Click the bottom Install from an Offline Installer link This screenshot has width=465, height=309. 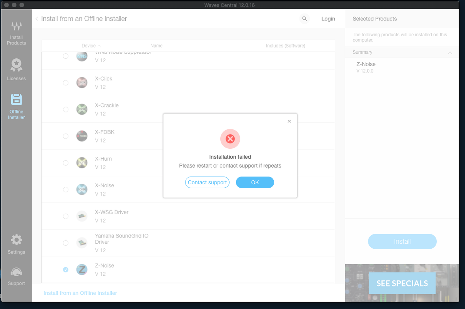(x=80, y=293)
